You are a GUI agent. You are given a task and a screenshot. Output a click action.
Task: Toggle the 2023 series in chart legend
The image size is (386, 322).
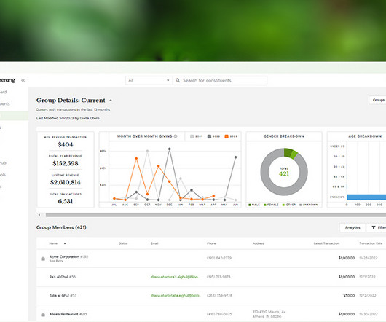(231, 136)
